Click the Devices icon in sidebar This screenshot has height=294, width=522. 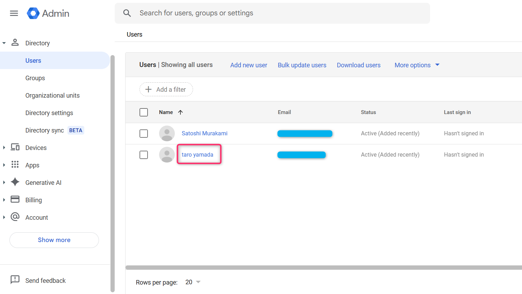[15, 147]
